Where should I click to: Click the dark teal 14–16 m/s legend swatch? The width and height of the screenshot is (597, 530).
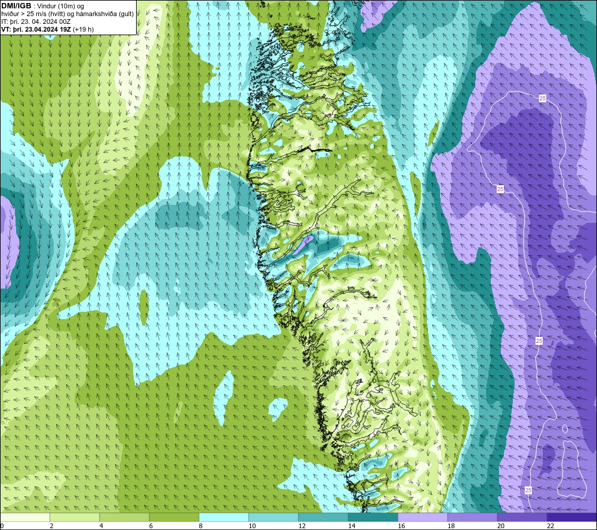pos(373,517)
